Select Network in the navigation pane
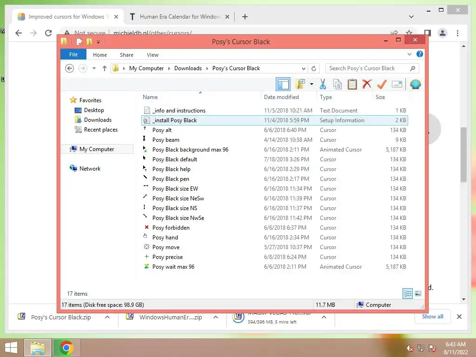This screenshot has width=476, height=357. 90,168
